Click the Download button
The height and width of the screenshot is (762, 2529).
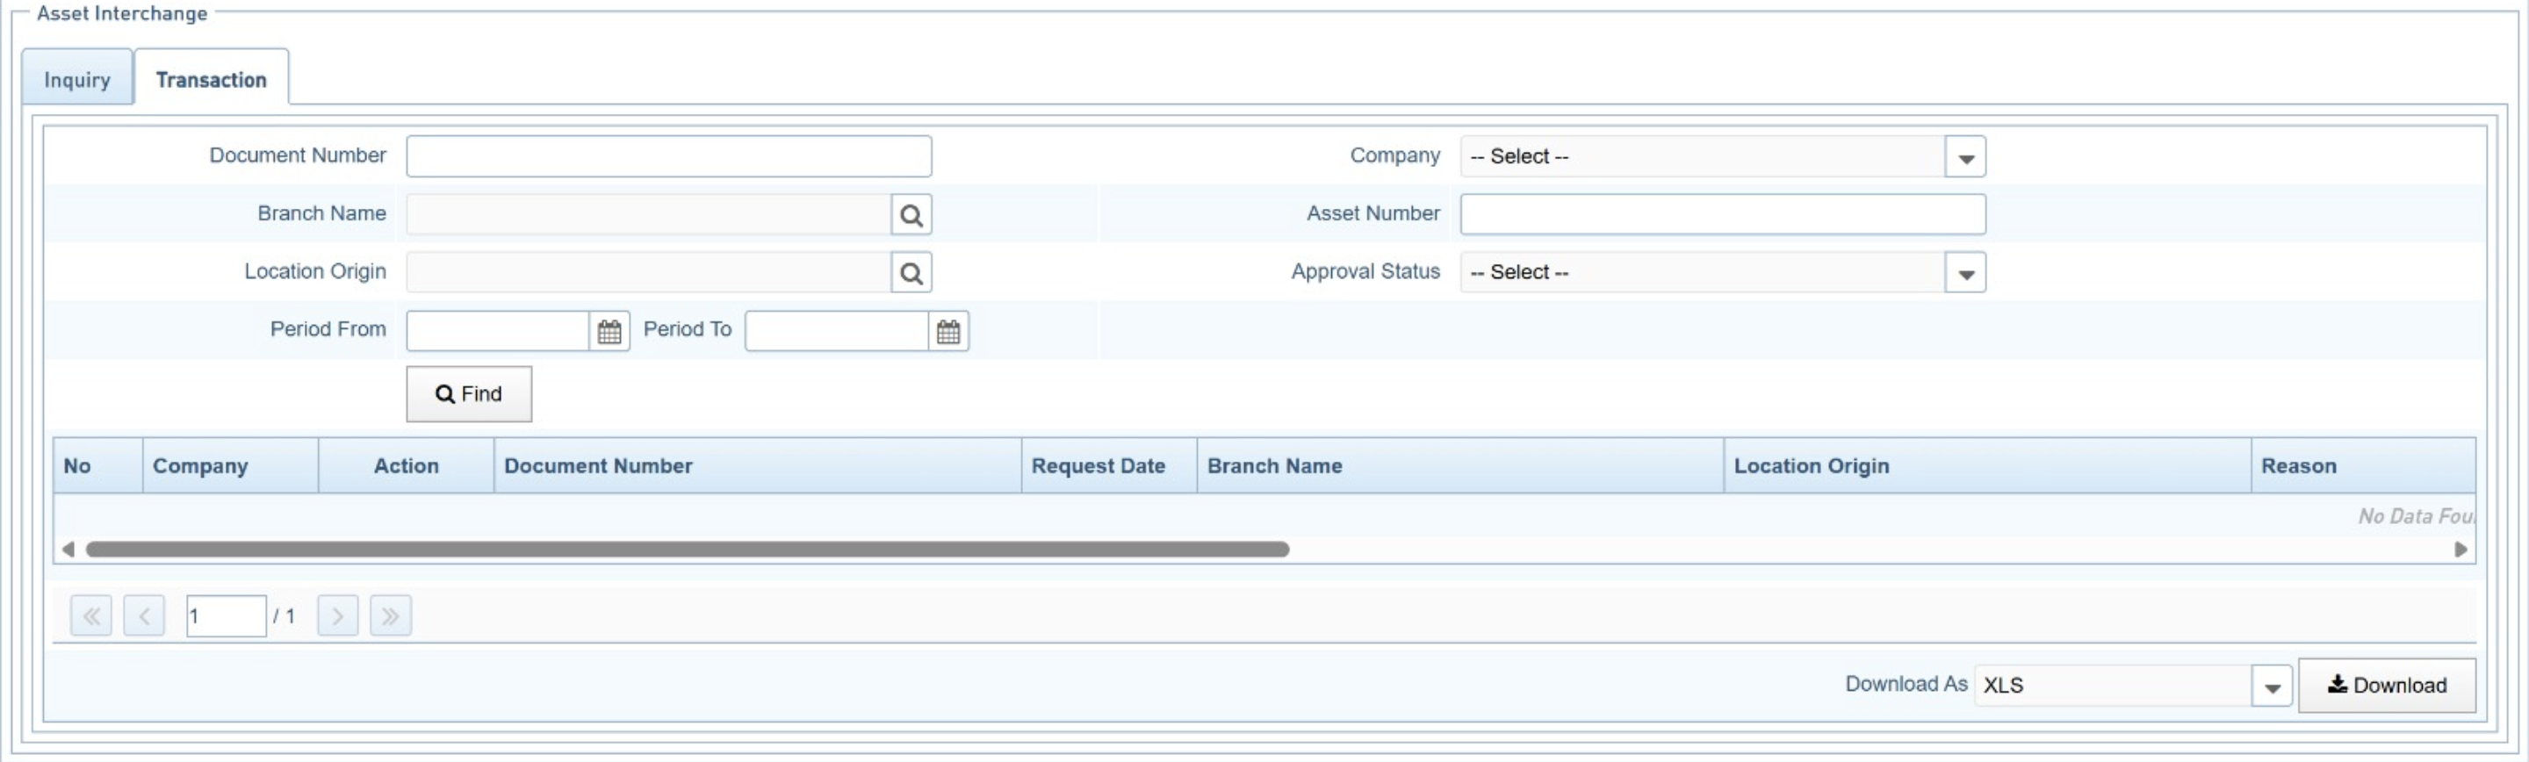click(x=2386, y=686)
